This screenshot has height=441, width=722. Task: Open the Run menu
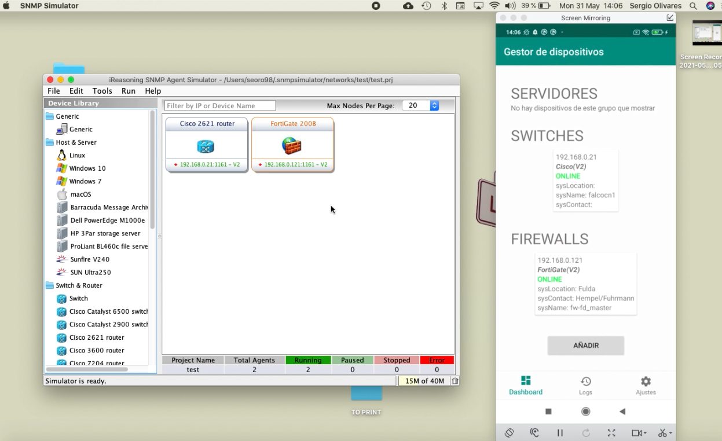tap(129, 91)
